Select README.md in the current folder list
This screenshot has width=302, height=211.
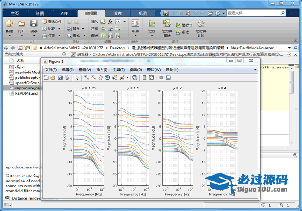click(x=26, y=93)
